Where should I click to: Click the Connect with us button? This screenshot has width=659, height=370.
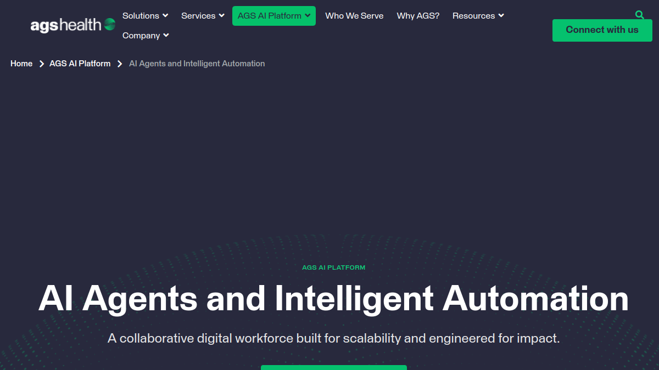click(x=602, y=30)
